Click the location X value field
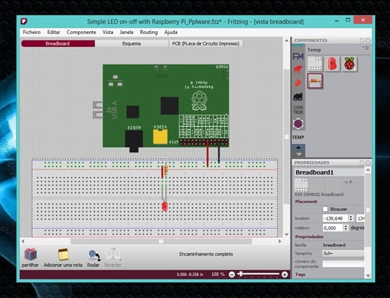 (335, 219)
